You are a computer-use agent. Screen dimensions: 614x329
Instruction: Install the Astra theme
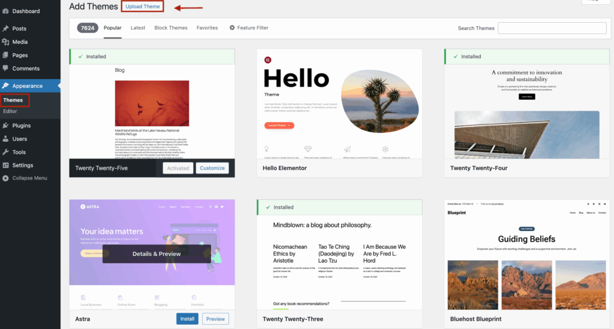click(187, 319)
